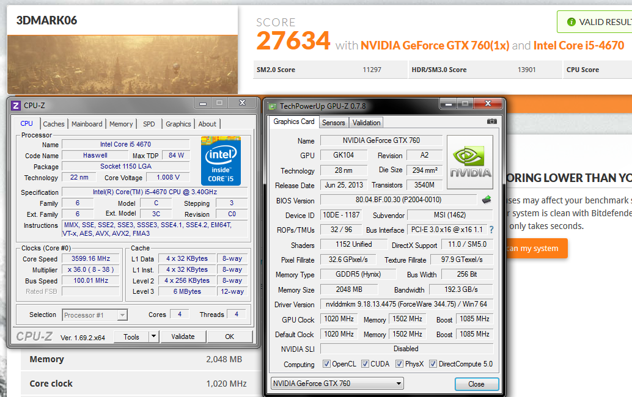Click the Memory 2,048 MB row

click(141, 359)
